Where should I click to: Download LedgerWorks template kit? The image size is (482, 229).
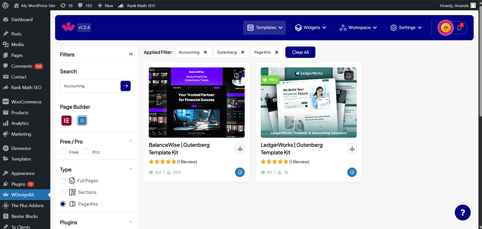[x=352, y=149]
